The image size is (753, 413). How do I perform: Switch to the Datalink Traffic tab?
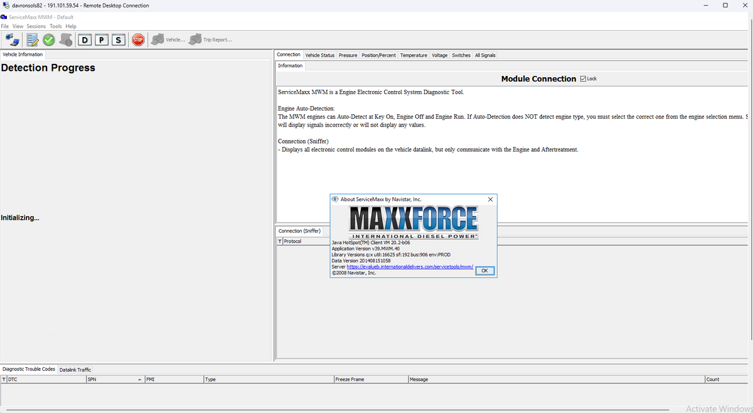[x=75, y=369]
